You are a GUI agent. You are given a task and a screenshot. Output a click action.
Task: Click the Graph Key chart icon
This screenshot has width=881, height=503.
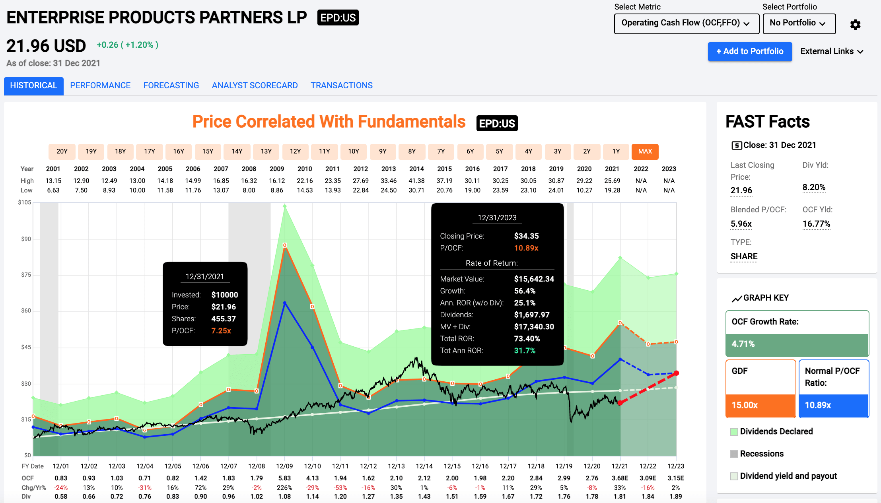tap(737, 298)
